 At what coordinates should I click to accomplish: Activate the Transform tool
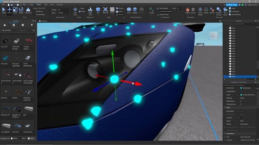28,10
